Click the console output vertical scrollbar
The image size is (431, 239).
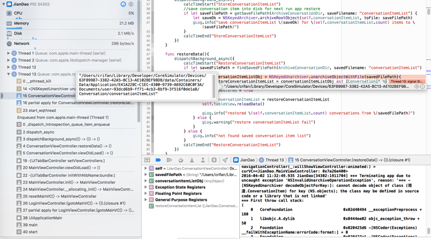click(x=428, y=231)
